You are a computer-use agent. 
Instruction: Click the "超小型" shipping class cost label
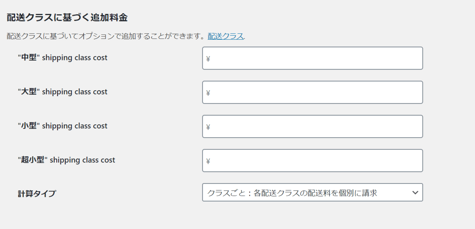pos(66,160)
